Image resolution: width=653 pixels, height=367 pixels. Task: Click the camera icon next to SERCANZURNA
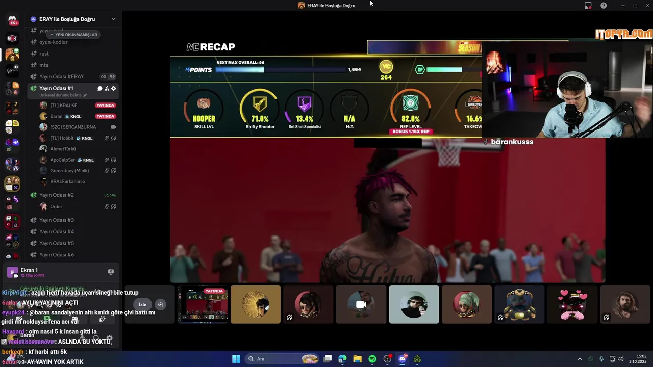tap(113, 127)
